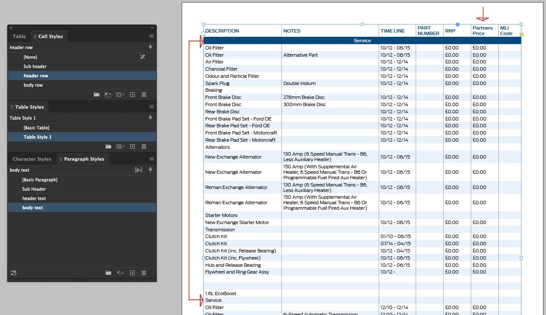This screenshot has height=315, width=546.
Task: Apply the [None] cell style
Action: click(82, 57)
